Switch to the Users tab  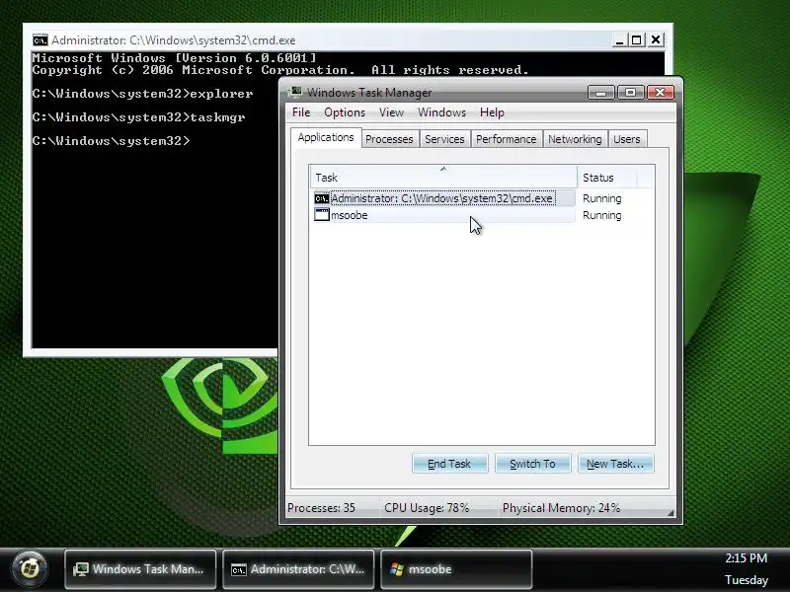[x=627, y=139]
